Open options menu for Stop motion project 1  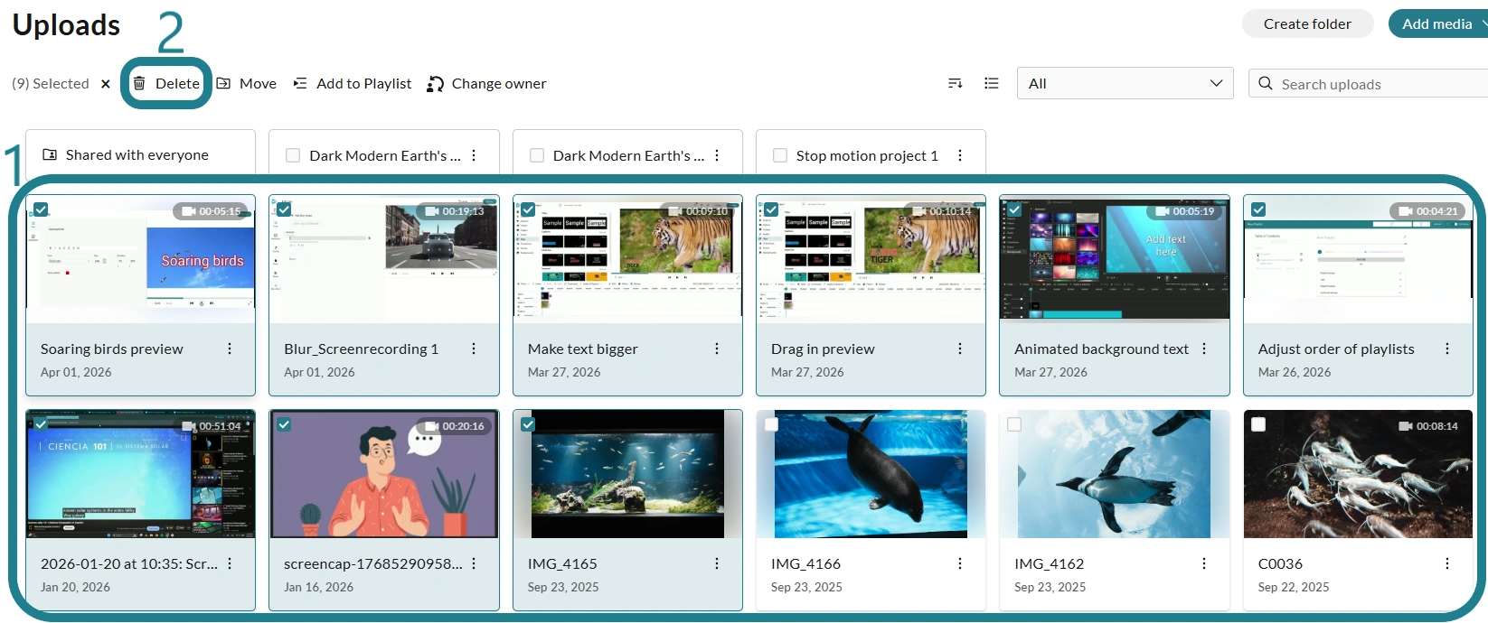tap(960, 155)
